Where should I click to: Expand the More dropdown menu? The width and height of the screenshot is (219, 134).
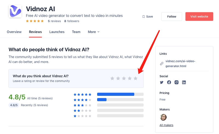(94, 32)
